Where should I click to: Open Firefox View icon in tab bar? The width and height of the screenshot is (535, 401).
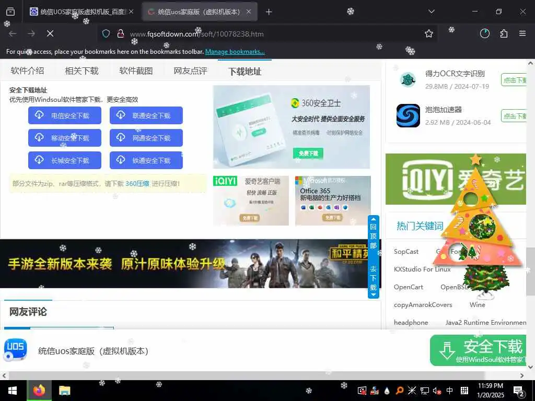tap(10, 12)
